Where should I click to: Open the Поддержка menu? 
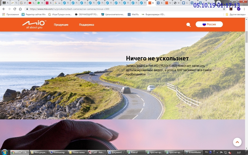(x=86, y=25)
